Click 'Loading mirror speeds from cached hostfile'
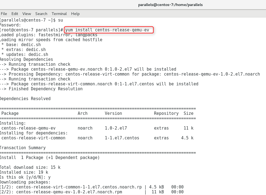266x195 pixels. coord(51,40)
